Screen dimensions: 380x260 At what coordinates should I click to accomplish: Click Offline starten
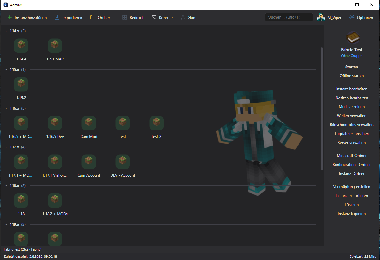(352, 76)
